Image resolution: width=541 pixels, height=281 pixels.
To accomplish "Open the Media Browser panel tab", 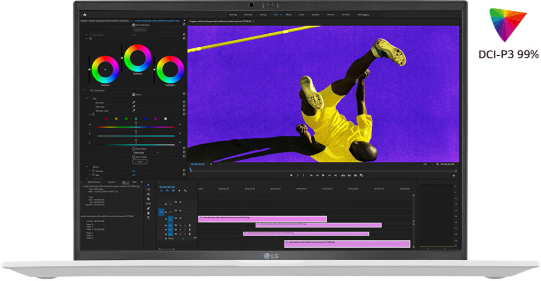I will click(94, 182).
